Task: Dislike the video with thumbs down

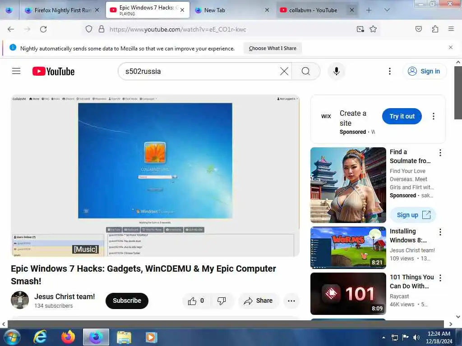Action: pos(222,300)
